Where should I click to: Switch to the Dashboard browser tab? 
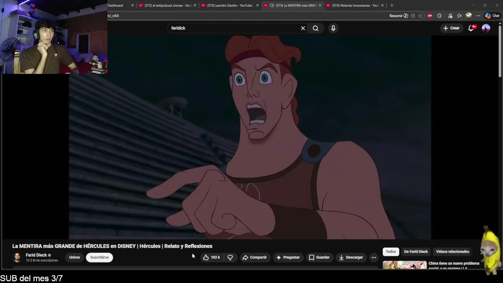(115, 6)
